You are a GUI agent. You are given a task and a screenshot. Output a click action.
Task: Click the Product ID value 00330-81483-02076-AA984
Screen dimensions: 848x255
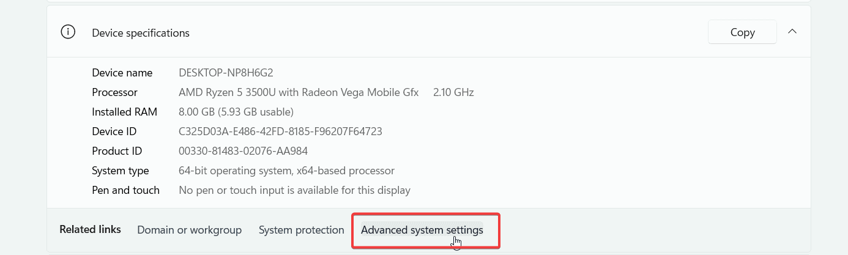(x=243, y=151)
